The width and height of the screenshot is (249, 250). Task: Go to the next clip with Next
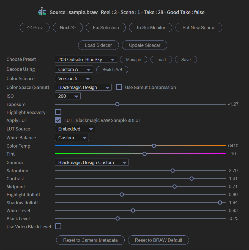click(68, 28)
